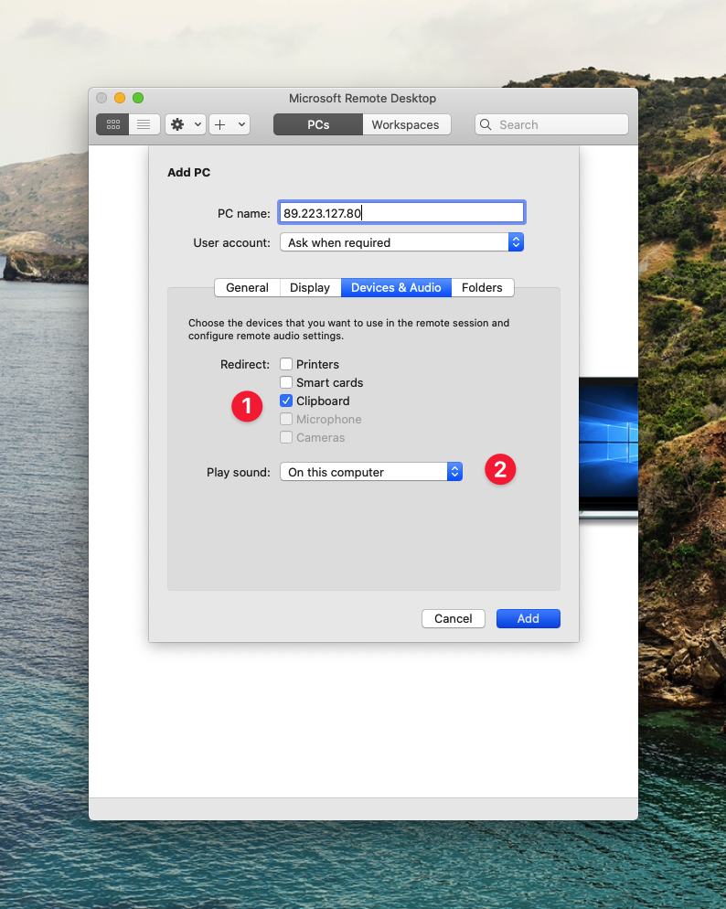Image resolution: width=726 pixels, height=909 pixels.
Task: Click the Add button
Action: point(528,618)
